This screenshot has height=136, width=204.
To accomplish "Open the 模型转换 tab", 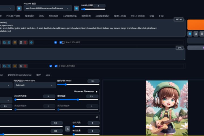I will coord(86,16).
